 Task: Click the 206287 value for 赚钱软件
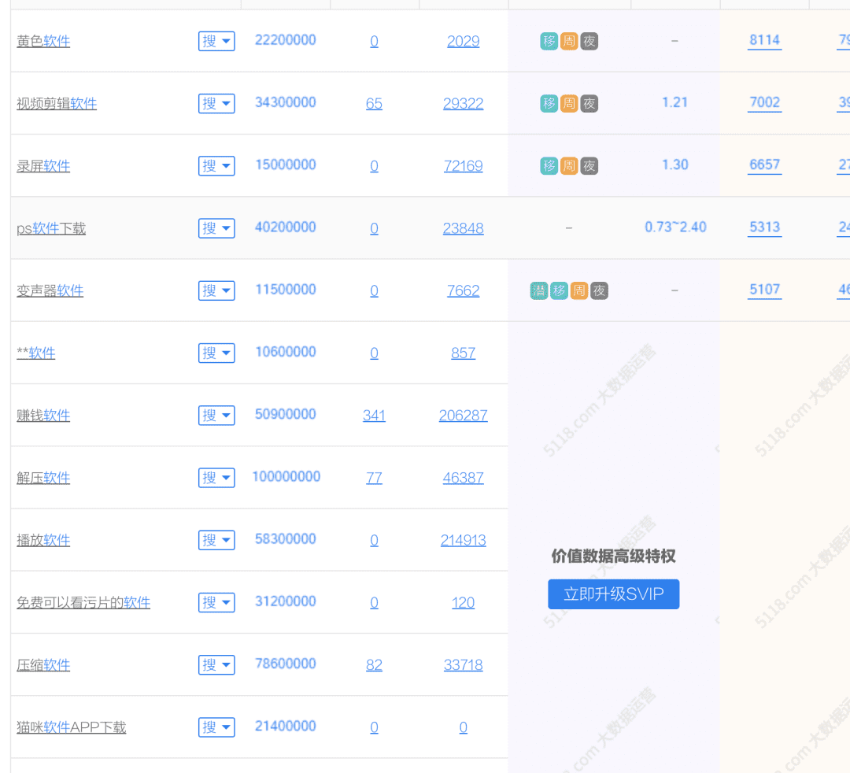463,415
